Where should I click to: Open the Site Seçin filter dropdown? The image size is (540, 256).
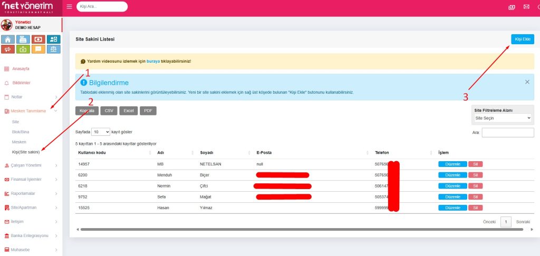coord(503,119)
